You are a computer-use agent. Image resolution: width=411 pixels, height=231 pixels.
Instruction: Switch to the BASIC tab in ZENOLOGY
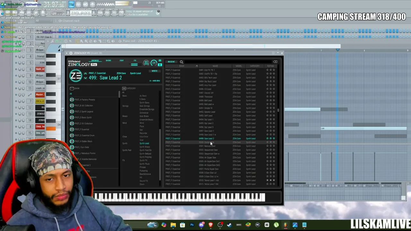[x=109, y=61]
